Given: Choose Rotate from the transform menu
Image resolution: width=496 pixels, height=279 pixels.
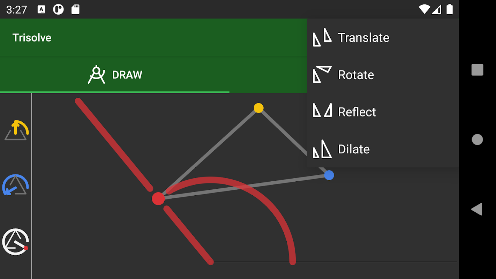Looking at the screenshot, I should (x=355, y=75).
